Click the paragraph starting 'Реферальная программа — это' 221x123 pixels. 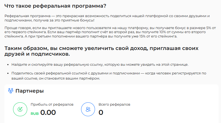pyautogui.click(x=107, y=18)
